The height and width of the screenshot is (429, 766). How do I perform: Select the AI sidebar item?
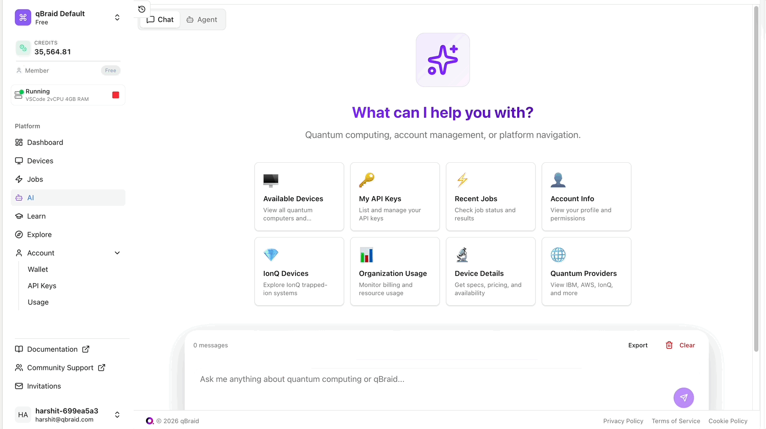click(x=68, y=198)
